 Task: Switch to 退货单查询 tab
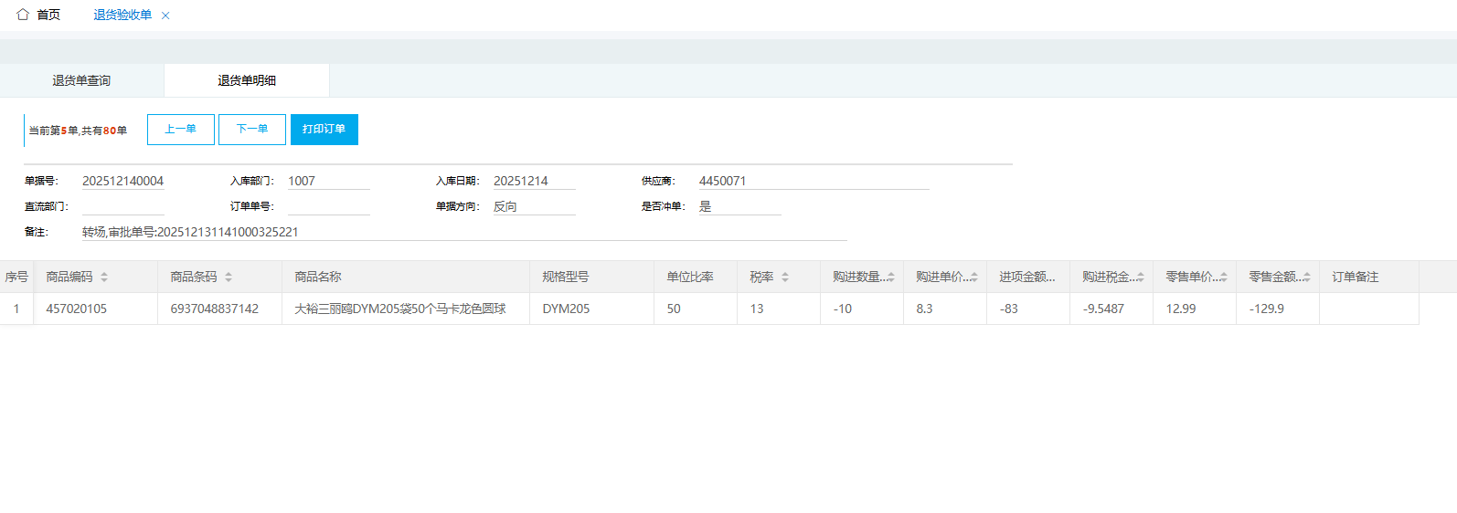(81, 80)
